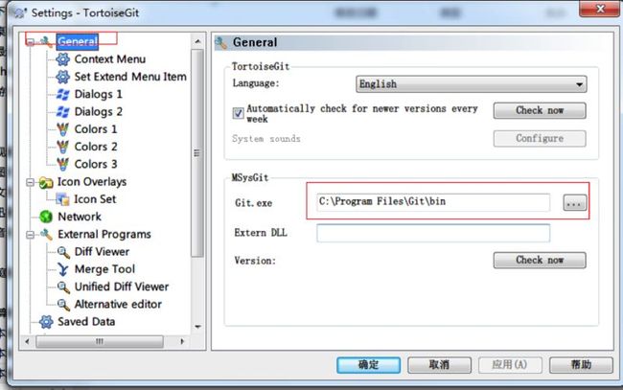Click the Unified Diff Viewer magnifier icon

(63, 287)
